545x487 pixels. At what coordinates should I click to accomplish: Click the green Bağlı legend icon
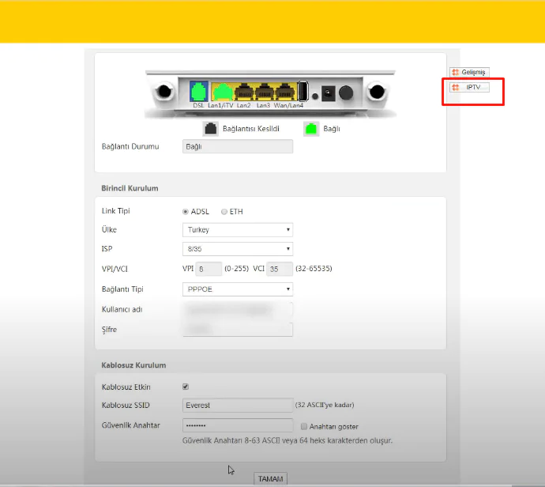point(311,129)
